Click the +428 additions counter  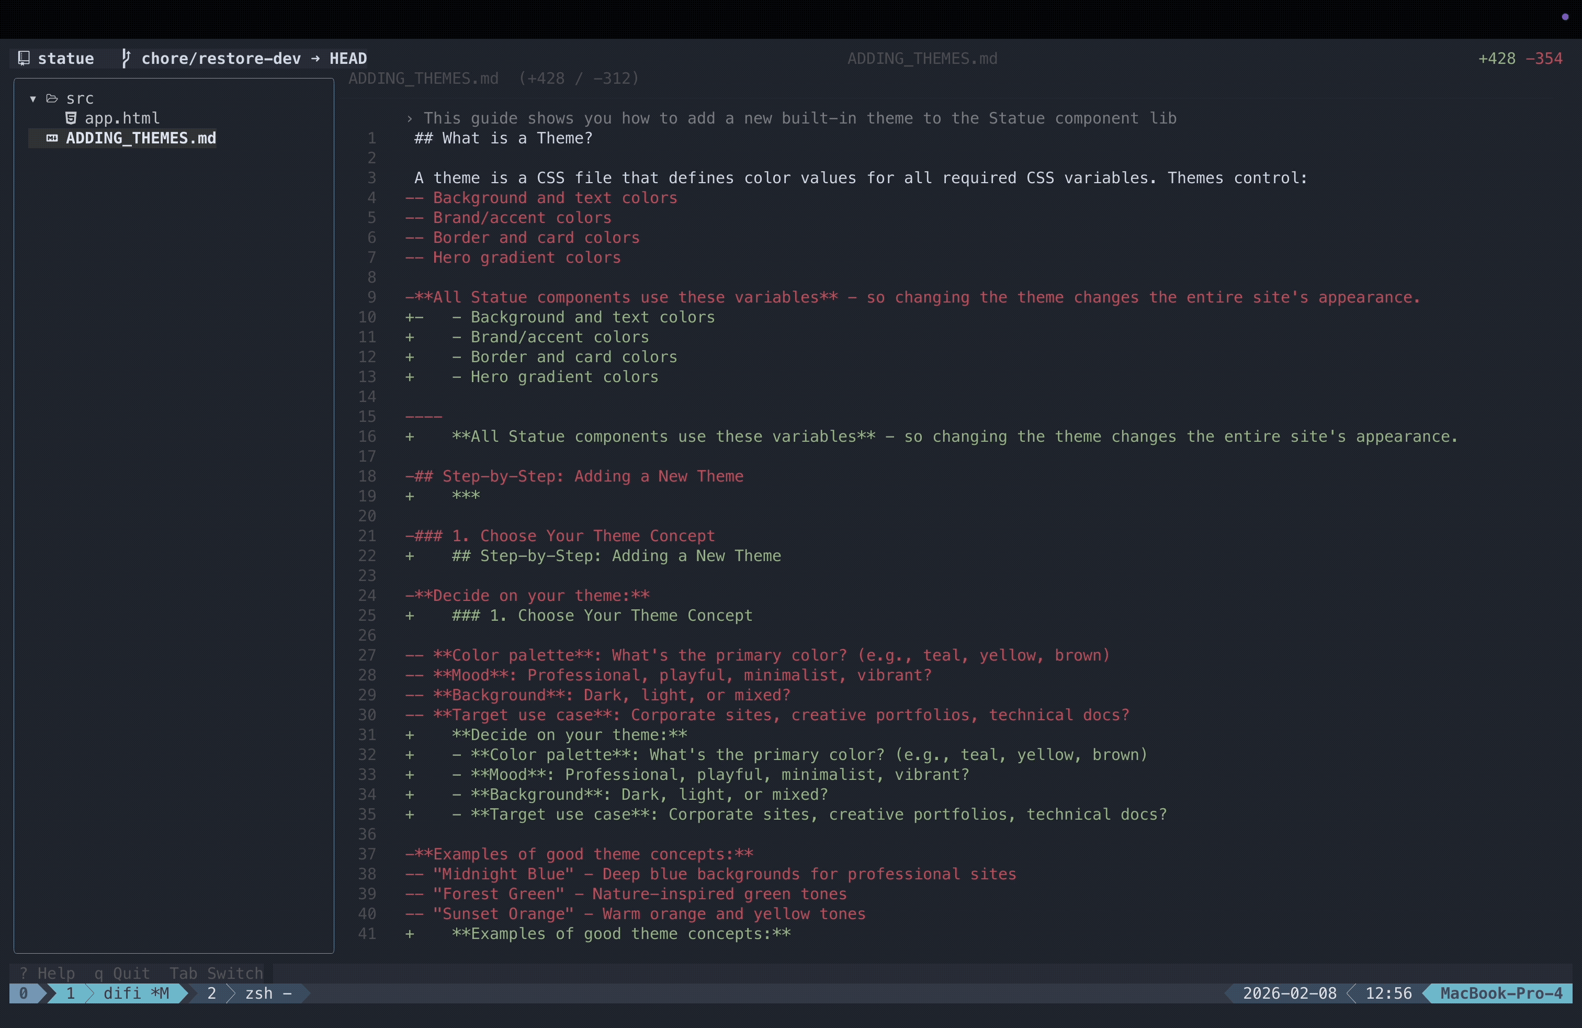click(1497, 59)
